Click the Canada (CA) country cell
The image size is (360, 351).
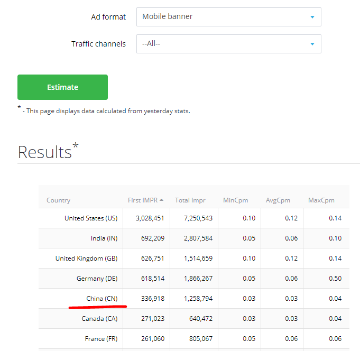pyautogui.click(x=99, y=319)
